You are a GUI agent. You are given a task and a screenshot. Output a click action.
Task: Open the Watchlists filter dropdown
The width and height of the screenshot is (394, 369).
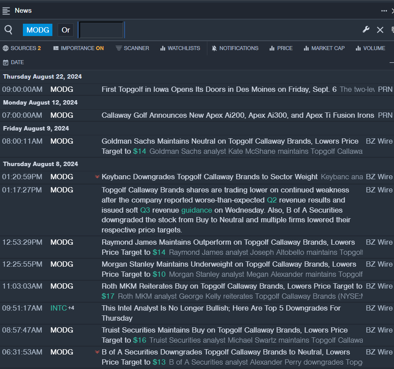point(180,48)
